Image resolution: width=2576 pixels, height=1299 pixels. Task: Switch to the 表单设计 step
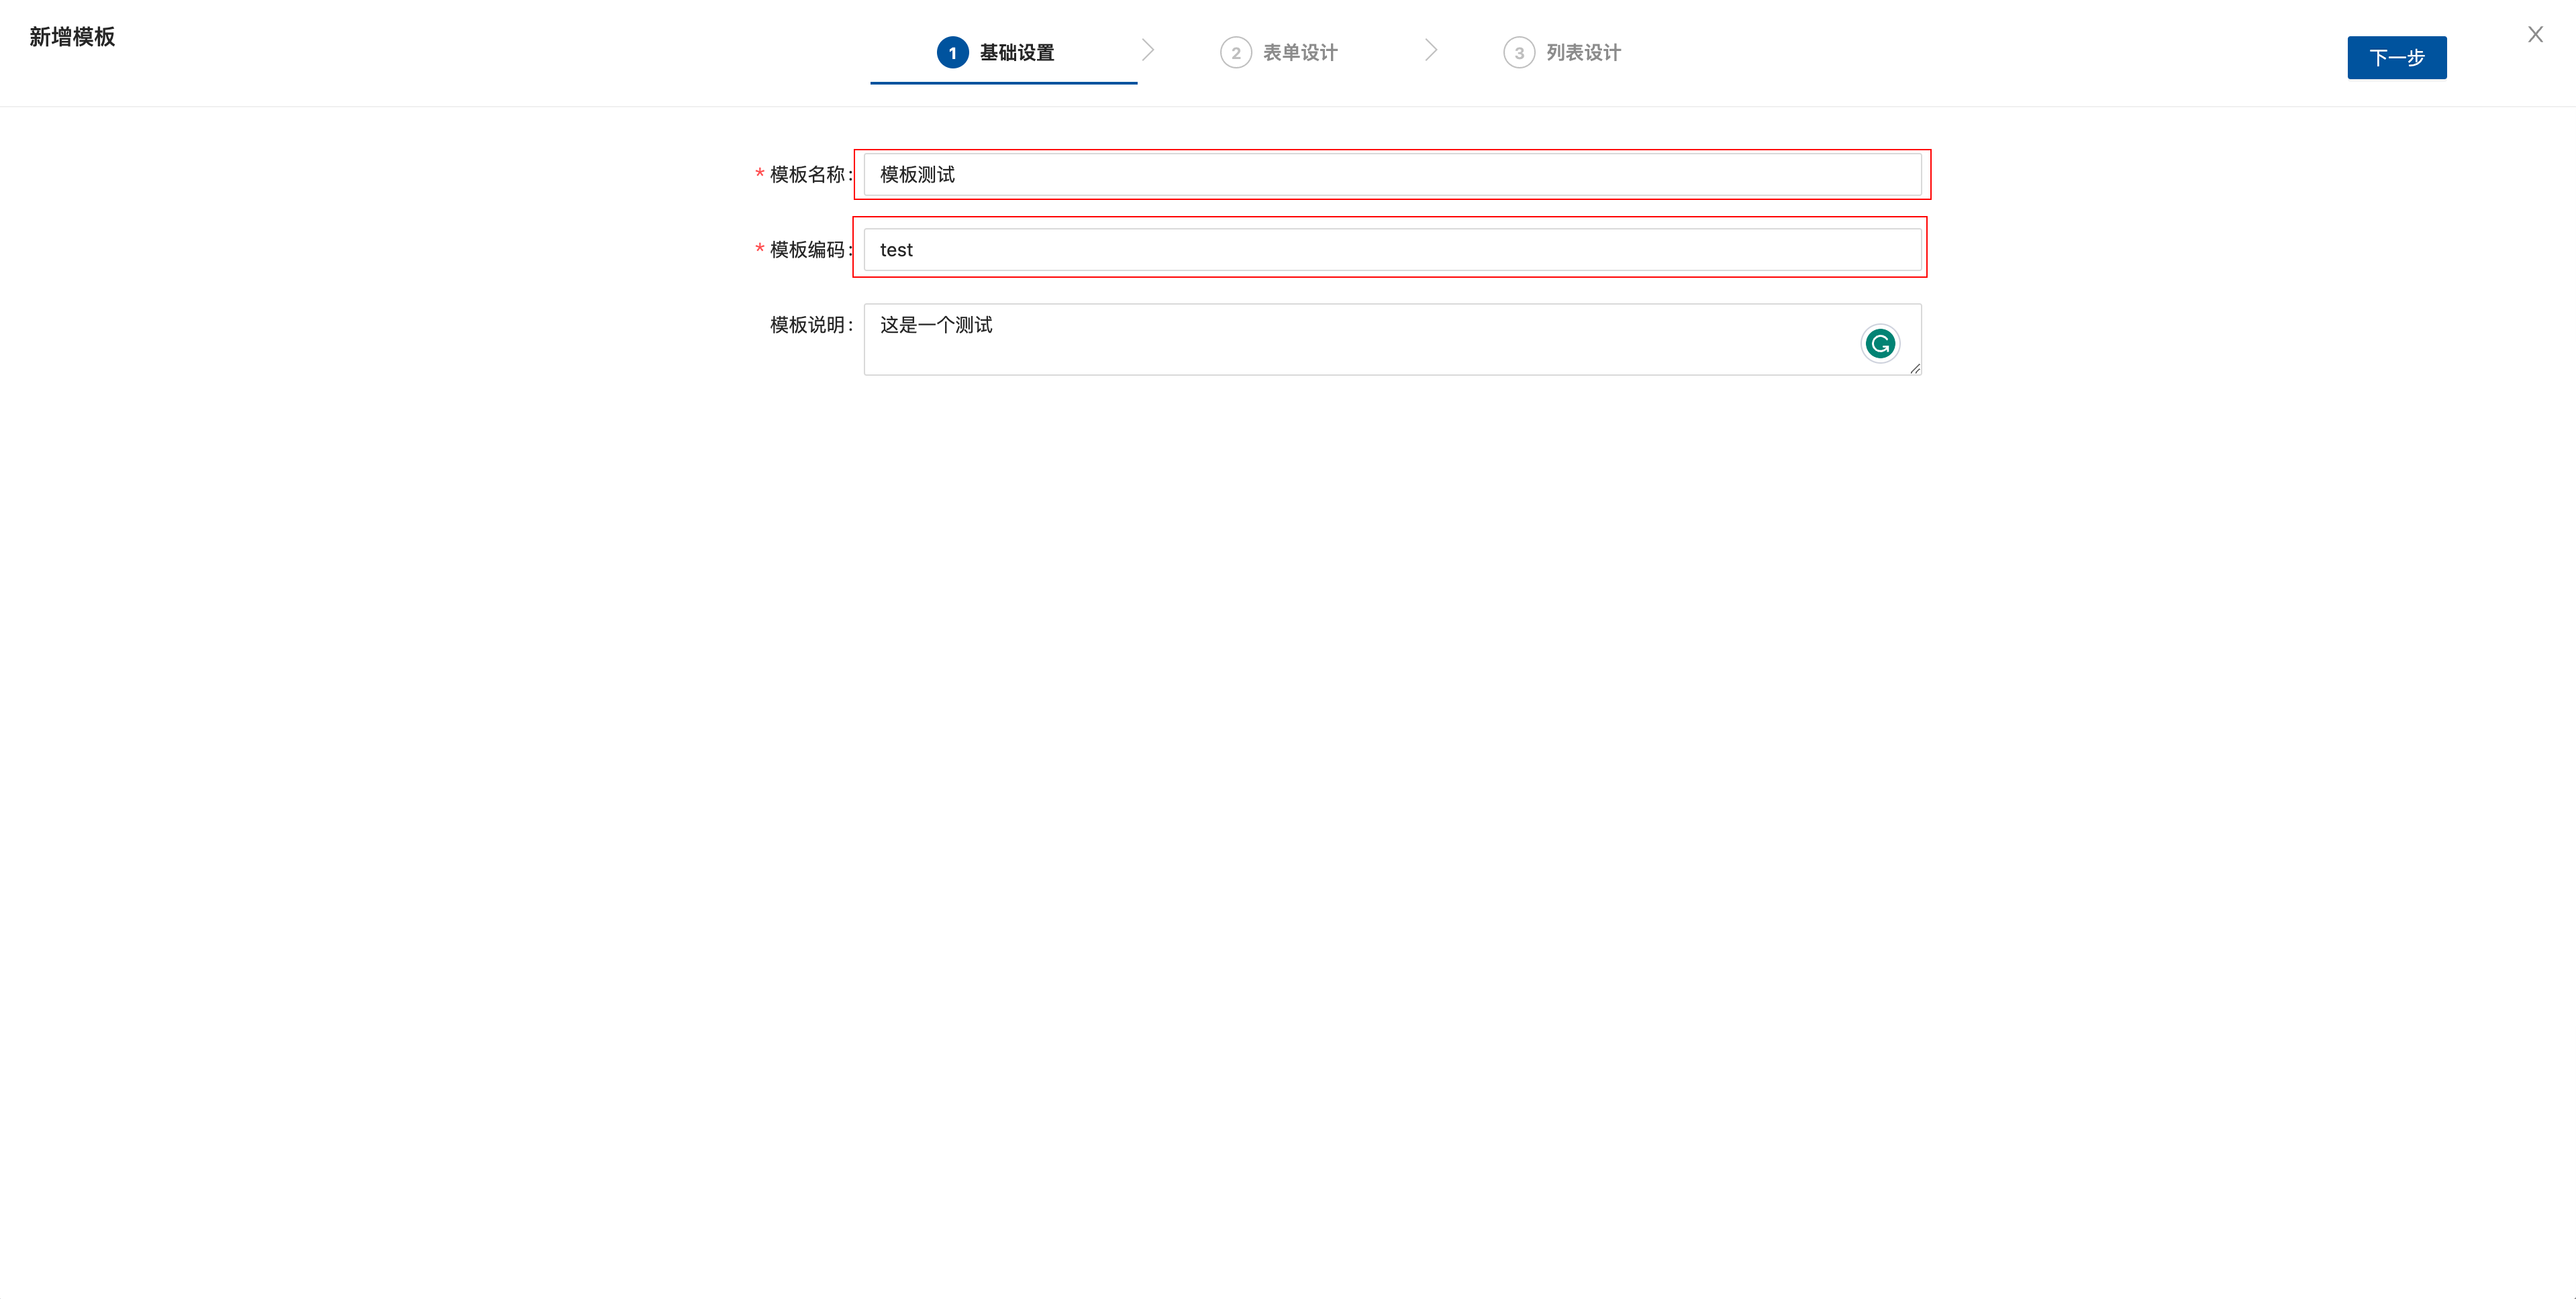pos(1300,52)
